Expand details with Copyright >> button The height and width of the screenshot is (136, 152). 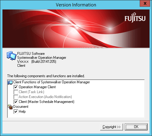point(111,127)
